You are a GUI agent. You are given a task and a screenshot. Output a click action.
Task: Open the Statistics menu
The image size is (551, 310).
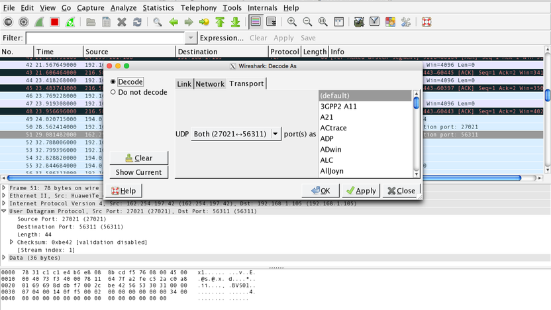(x=158, y=8)
